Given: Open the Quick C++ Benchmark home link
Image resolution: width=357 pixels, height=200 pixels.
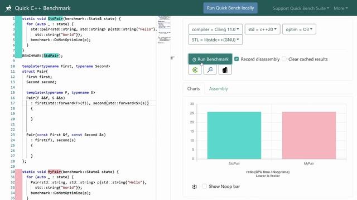Looking at the screenshot, I should tap(42, 8).
